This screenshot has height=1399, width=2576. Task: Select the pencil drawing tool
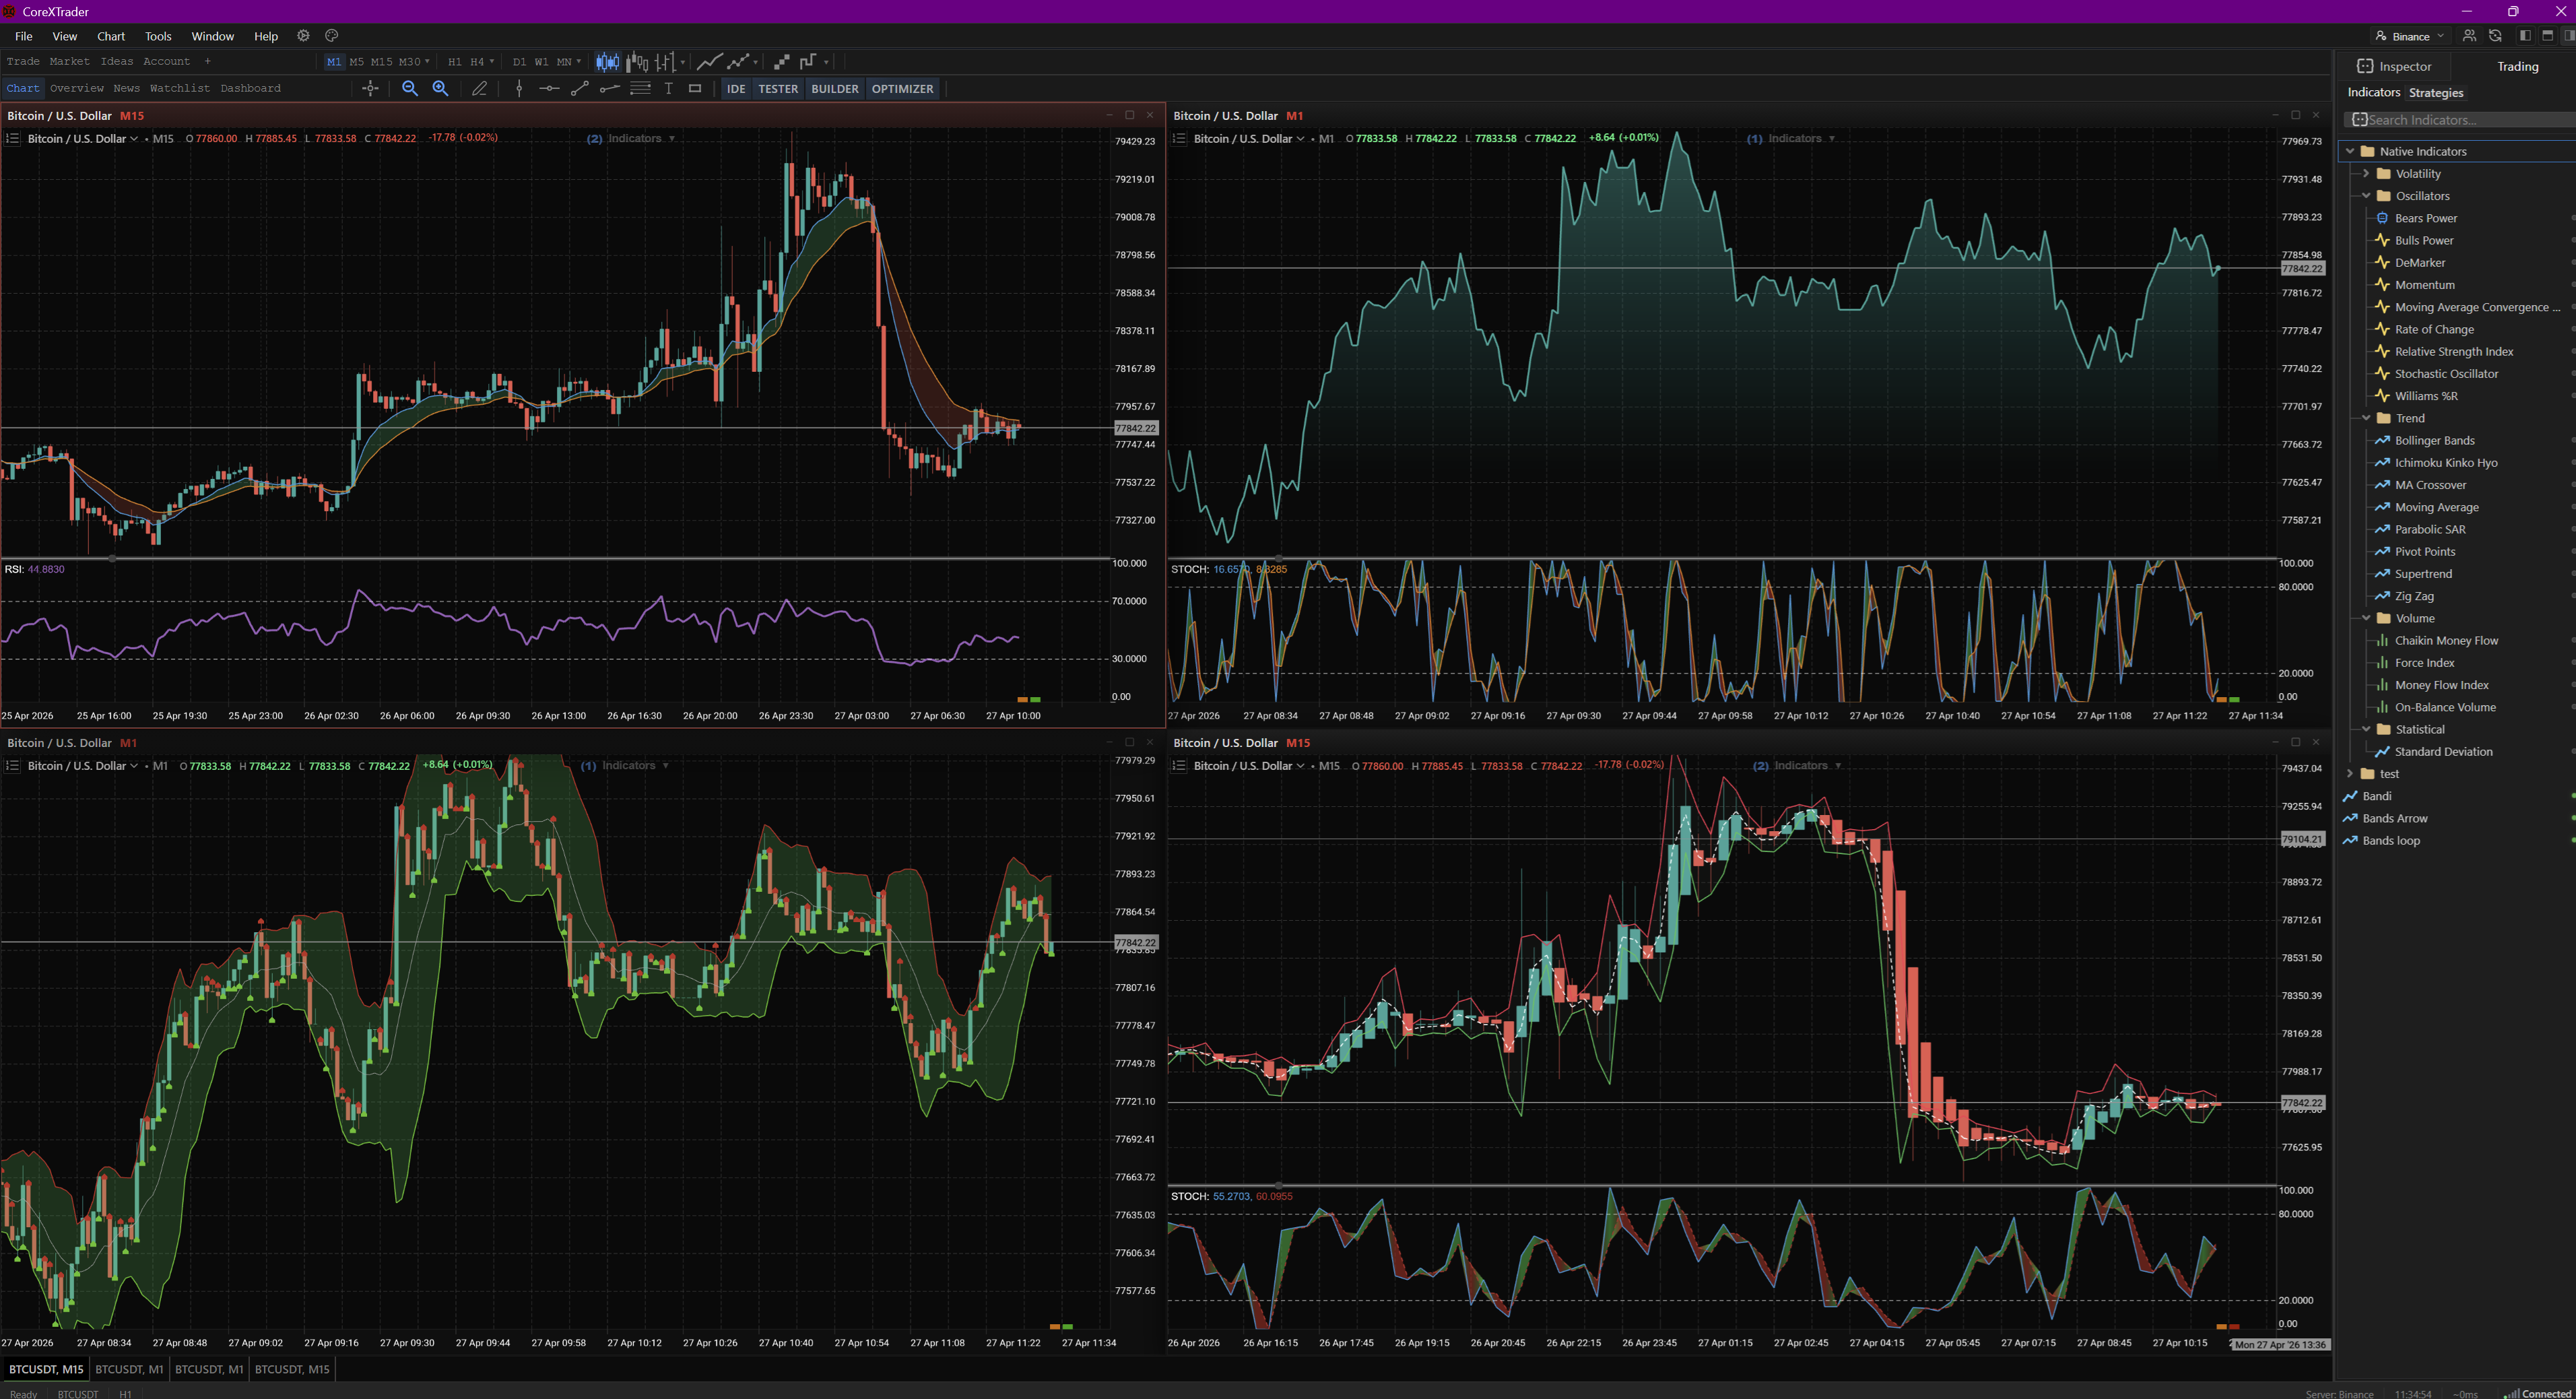click(x=479, y=89)
